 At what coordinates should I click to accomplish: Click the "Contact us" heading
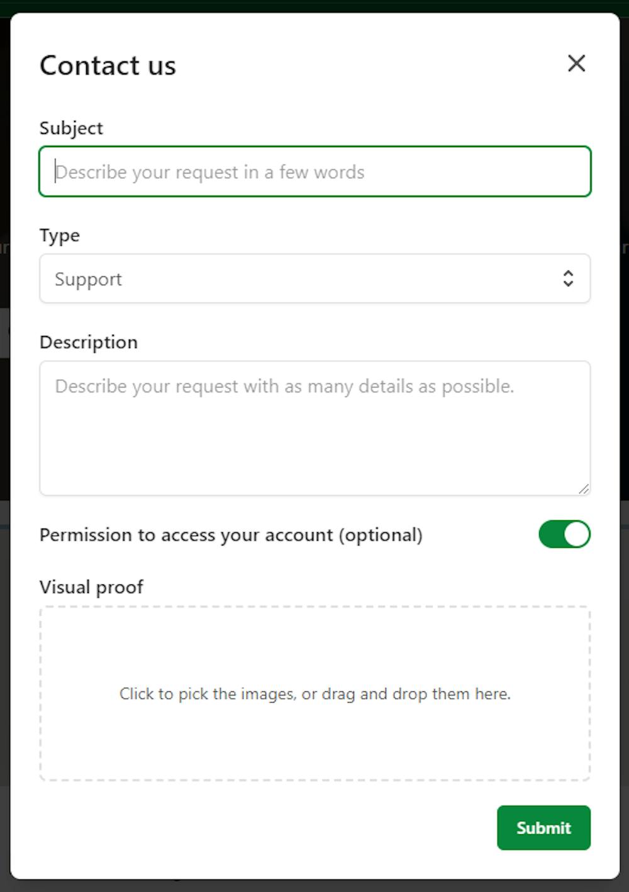pyautogui.click(x=108, y=65)
